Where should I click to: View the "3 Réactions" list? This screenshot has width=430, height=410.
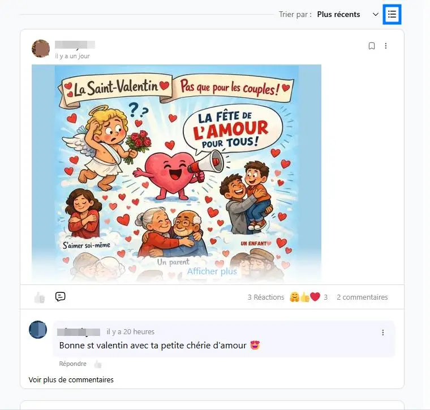pyautogui.click(x=266, y=297)
